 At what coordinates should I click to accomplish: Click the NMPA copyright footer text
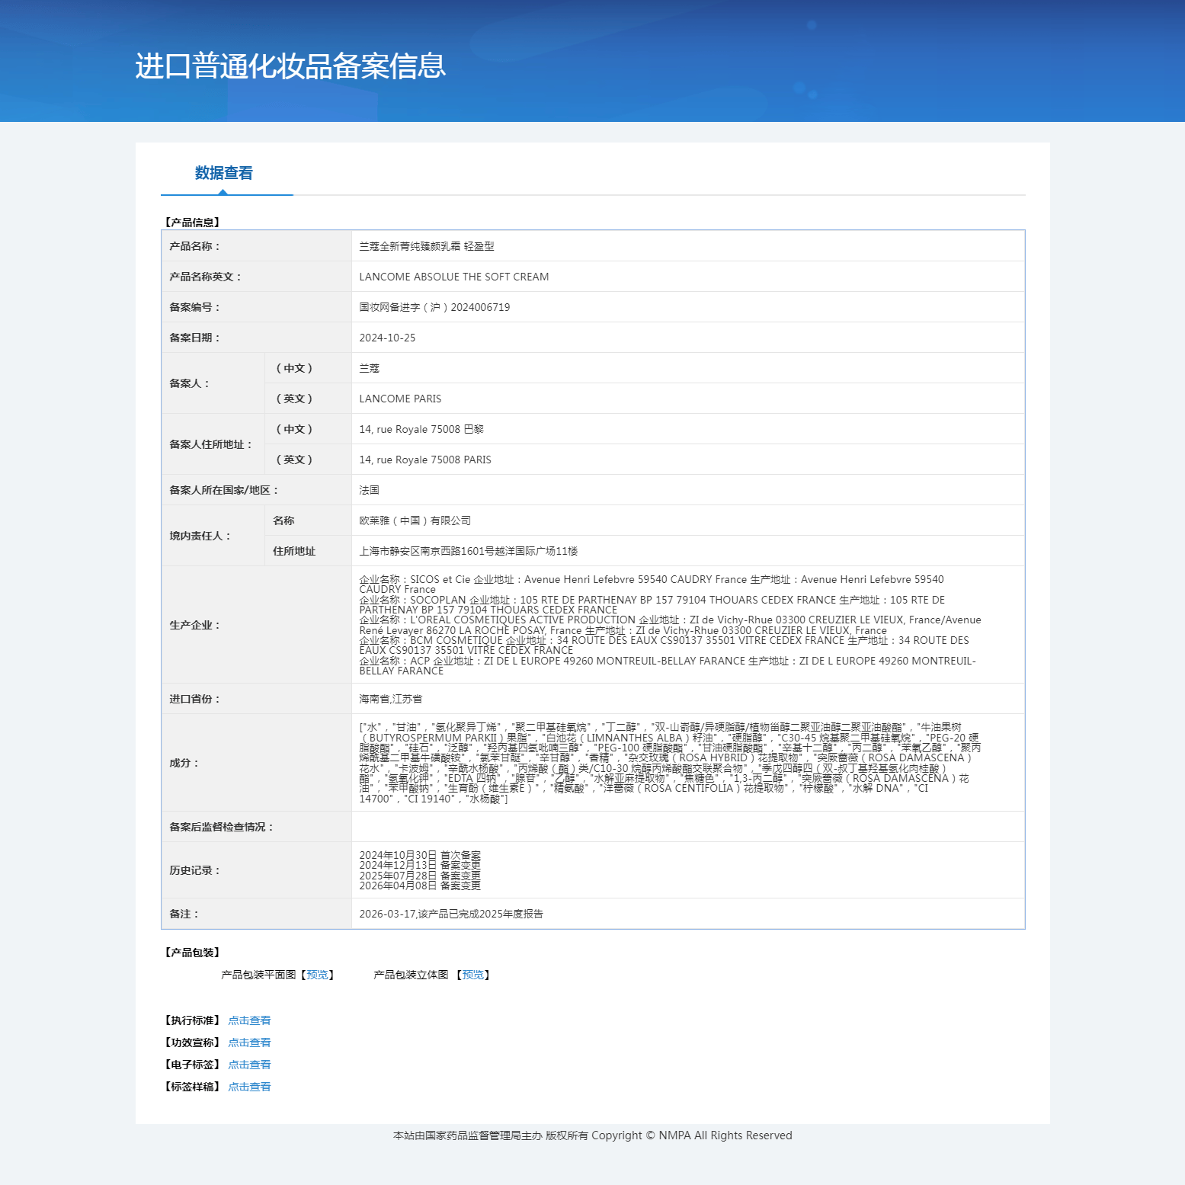(593, 1135)
